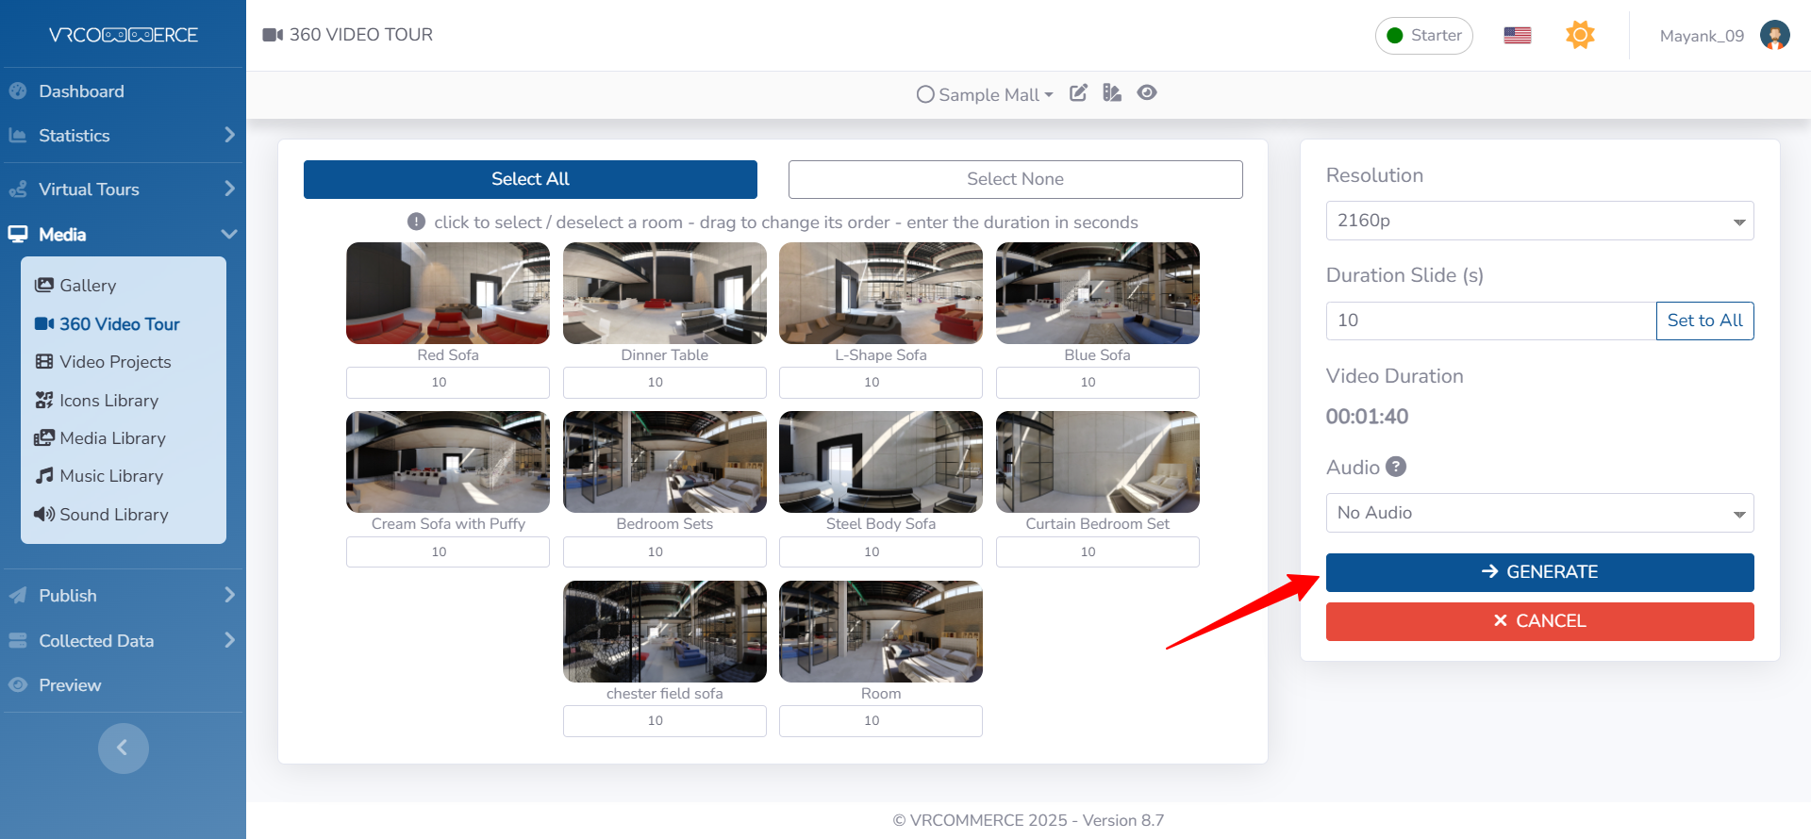This screenshot has width=1811, height=839.
Task: Open the user avatar profile menu
Action: (1774, 36)
